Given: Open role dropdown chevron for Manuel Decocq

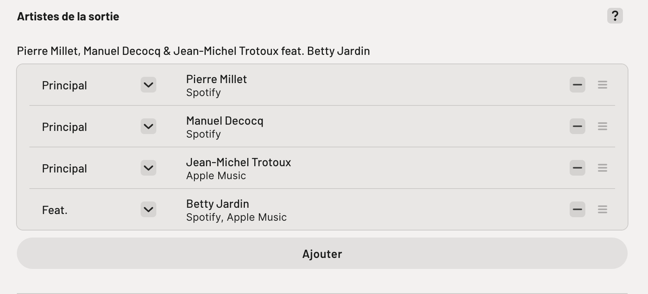Looking at the screenshot, I should 148,126.
